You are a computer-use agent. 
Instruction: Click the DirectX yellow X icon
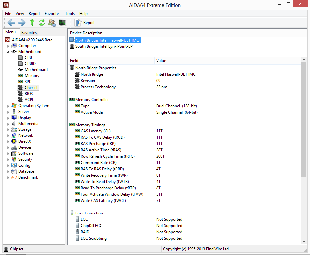point(14,141)
